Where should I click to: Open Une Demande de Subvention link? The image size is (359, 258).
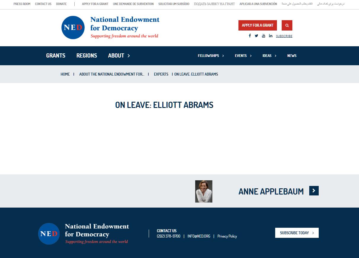tap(133, 4)
